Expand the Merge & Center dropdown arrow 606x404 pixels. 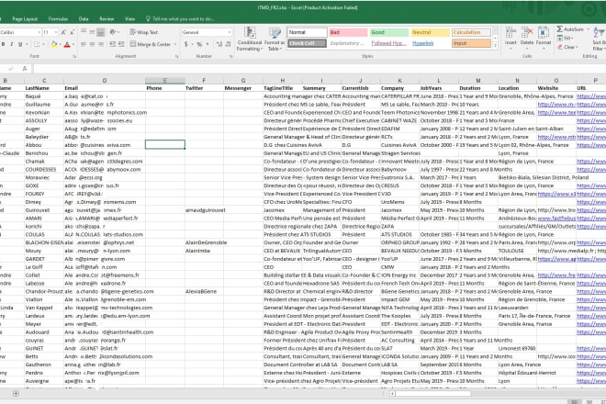(x=175, y=44)
